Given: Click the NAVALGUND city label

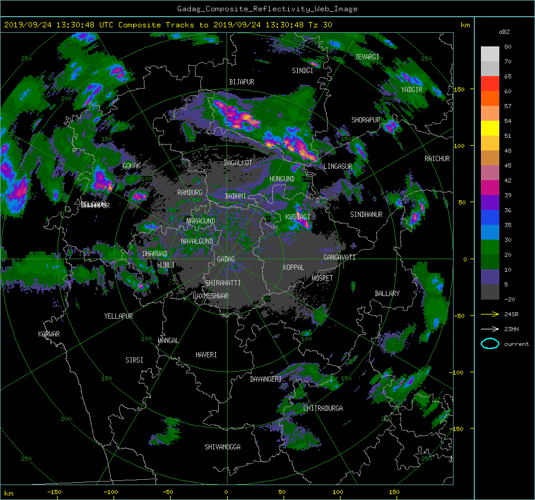Looking at the screenshot, I should pos(197,241).
